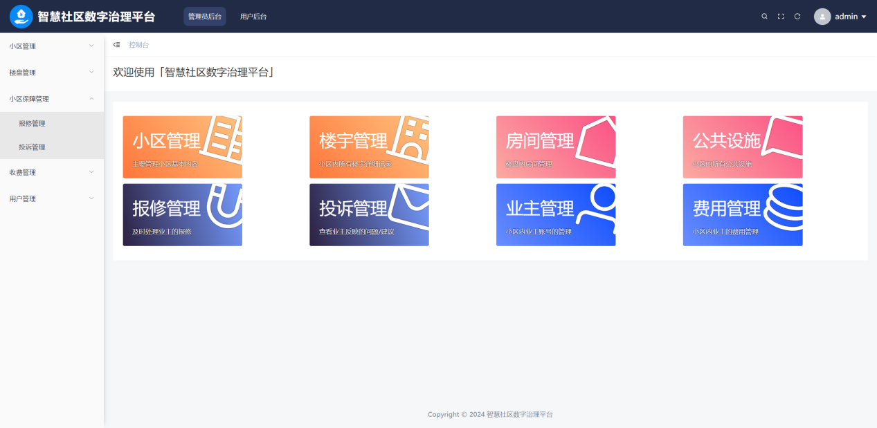Open the admin account dropdown
The height and width of the screenshot is (428, 877).
coord(839,17)
